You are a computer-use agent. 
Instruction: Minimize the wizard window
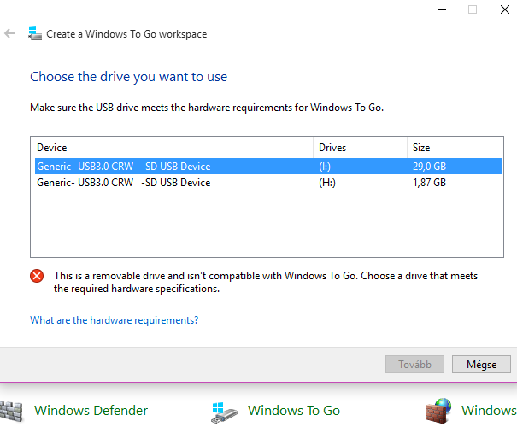pos(442,9)
